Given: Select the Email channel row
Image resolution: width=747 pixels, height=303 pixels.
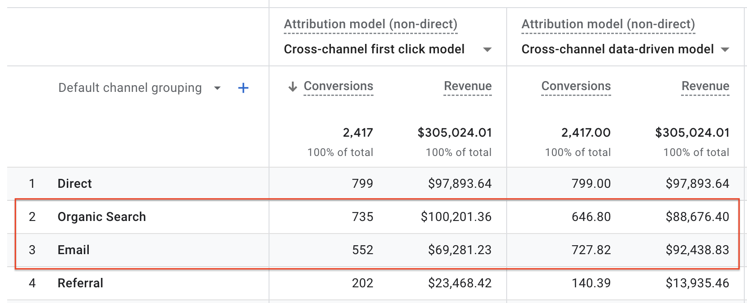Looking at the screenshot, I should pos(74,250).
